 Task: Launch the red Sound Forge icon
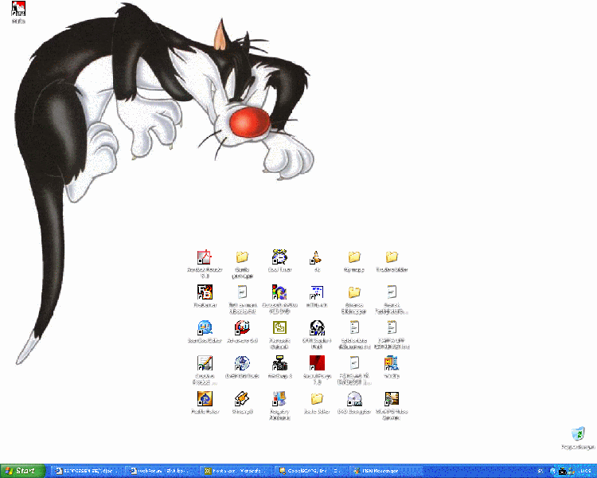pos(317,363)
